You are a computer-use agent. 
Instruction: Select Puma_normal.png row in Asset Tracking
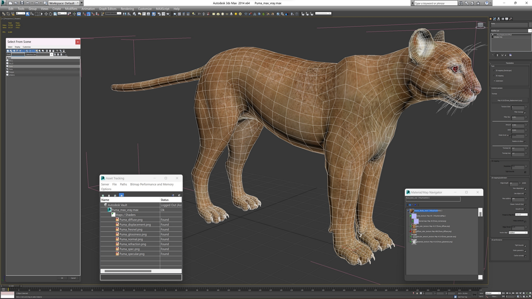coord(141,239)
